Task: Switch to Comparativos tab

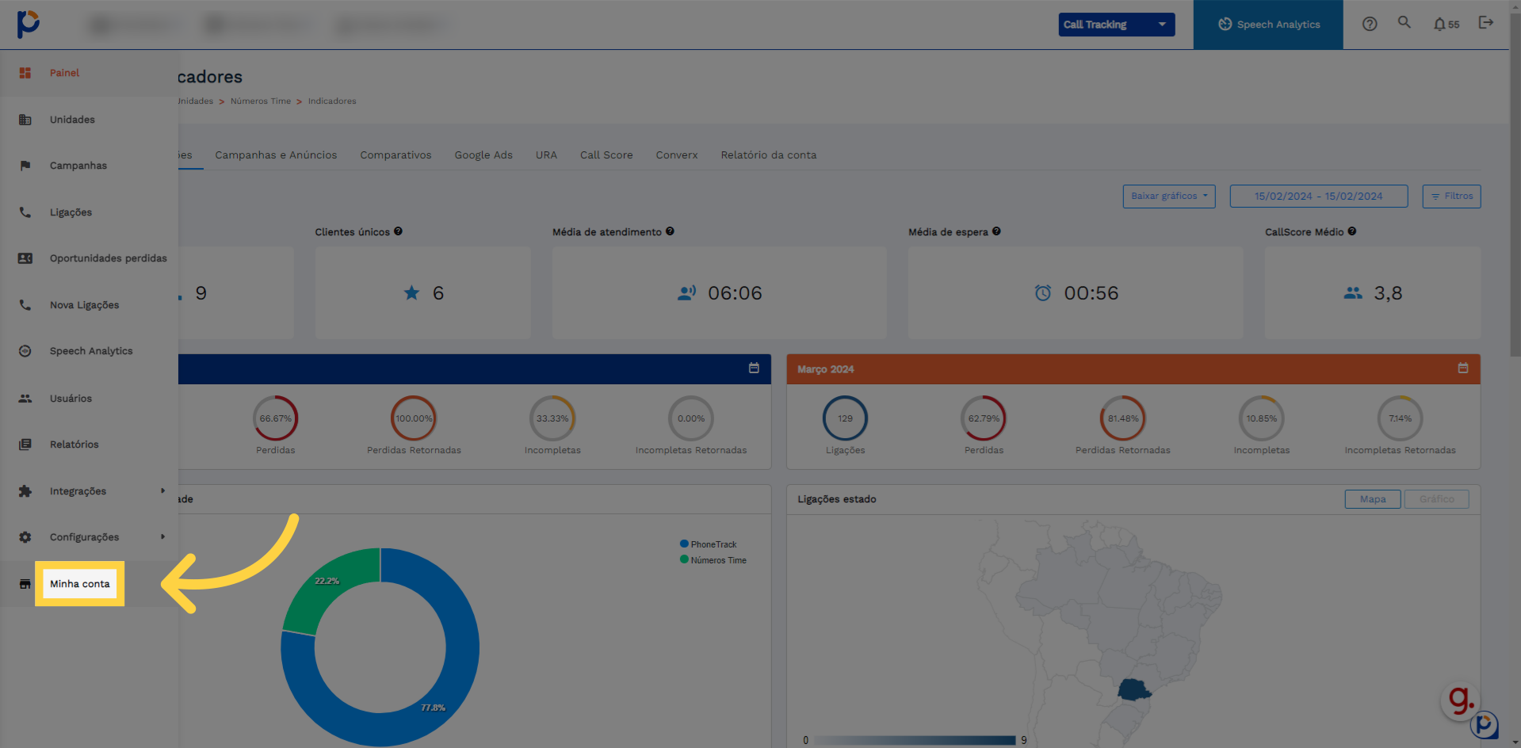Action: (396, 155)
